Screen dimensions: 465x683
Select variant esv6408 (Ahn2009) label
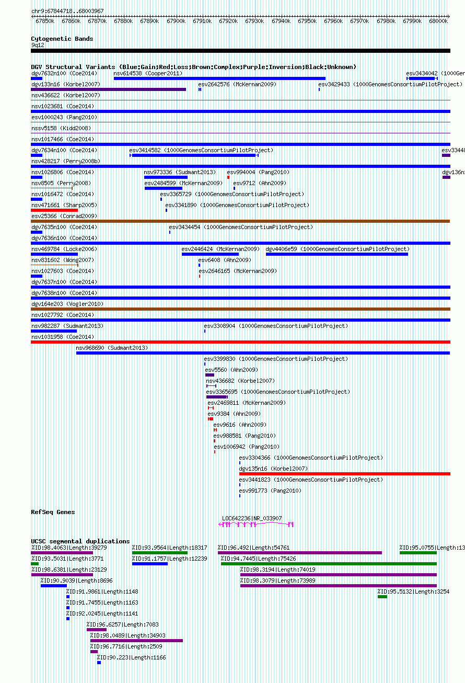click(x=225, y=260)
